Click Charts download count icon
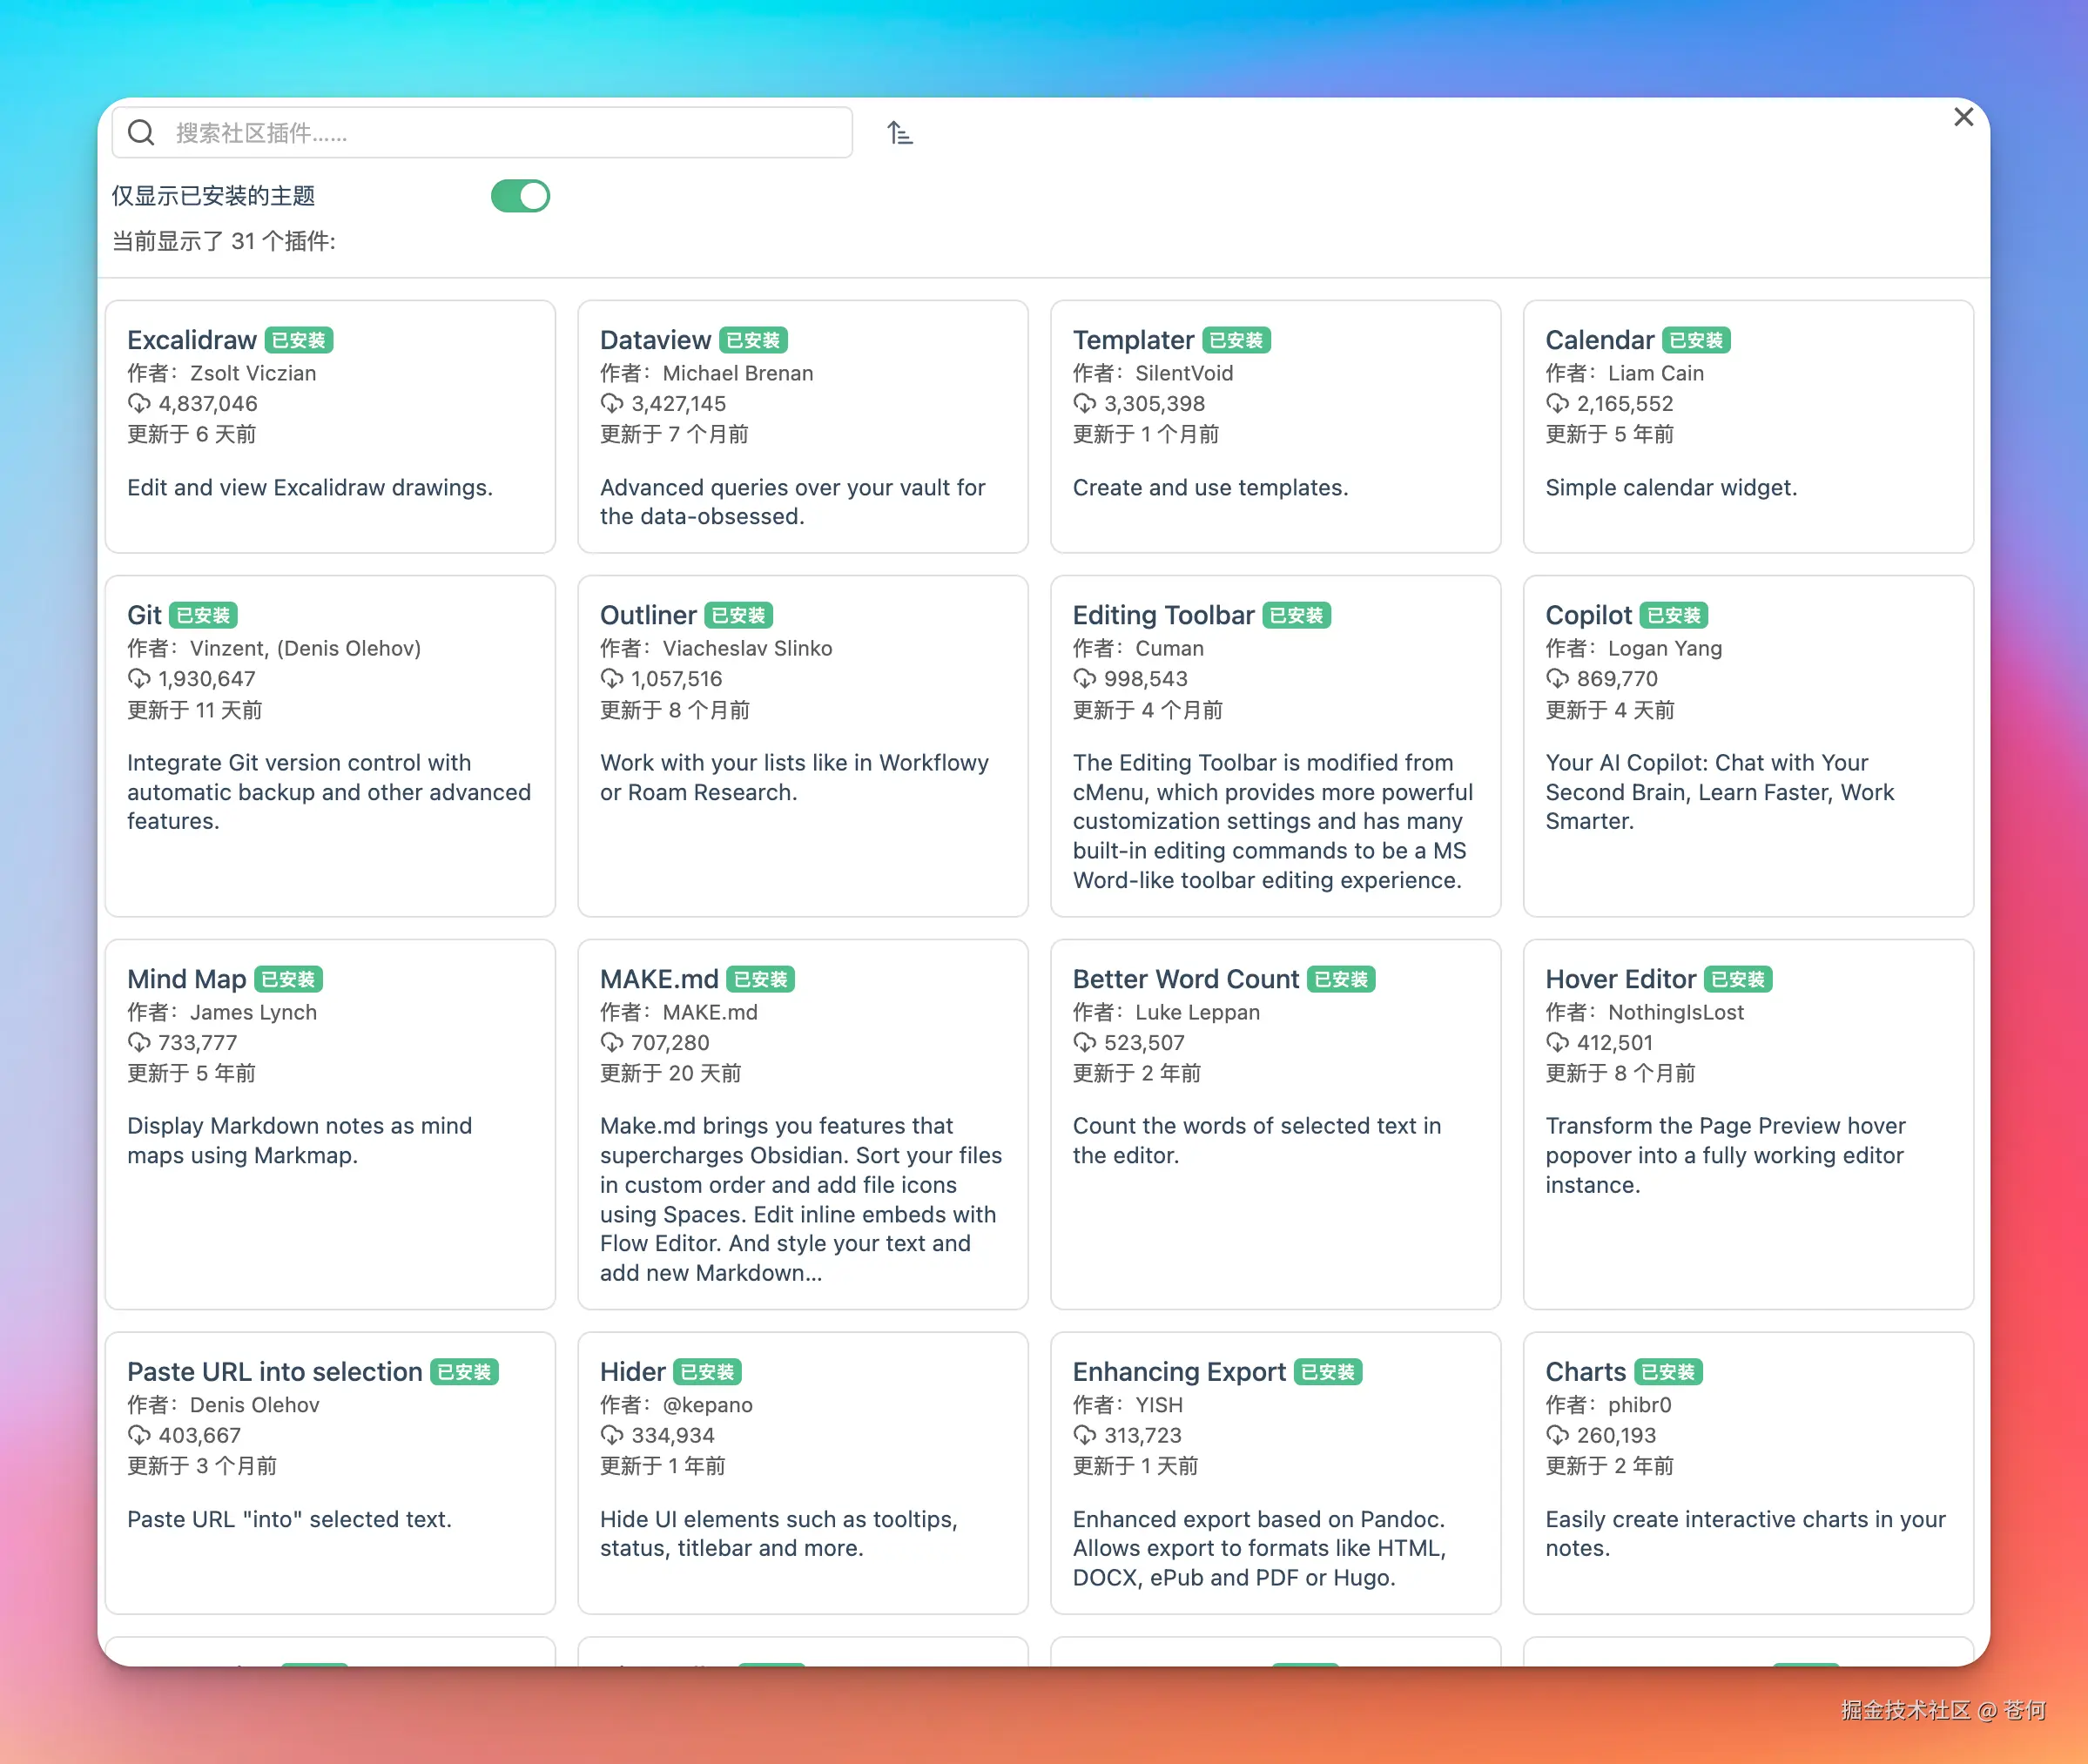Screen dimensions: 2088x1764 pos(1556,1435)
